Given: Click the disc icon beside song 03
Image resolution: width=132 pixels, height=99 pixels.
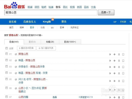Looking at the screenshot, I should coord(16,67).
